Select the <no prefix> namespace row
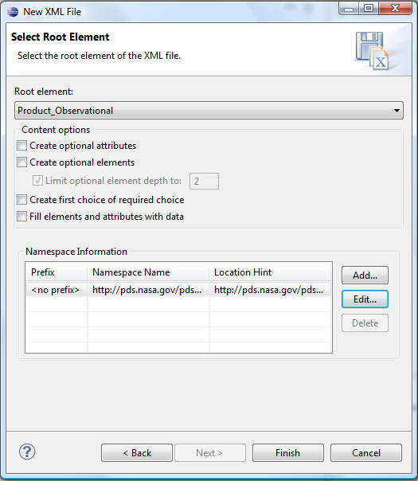 click(178, 290)
